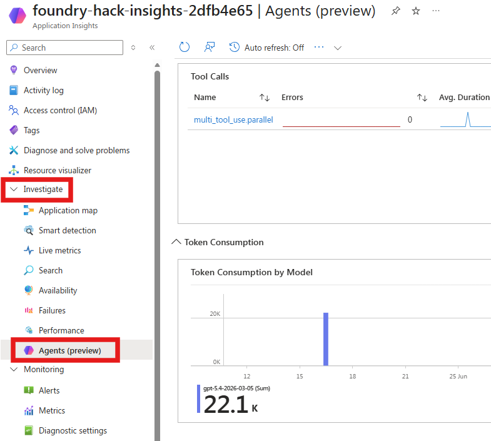491x441 pixels.
Task: Click the Avg. Duration column header
Action: tap(464, 97)
